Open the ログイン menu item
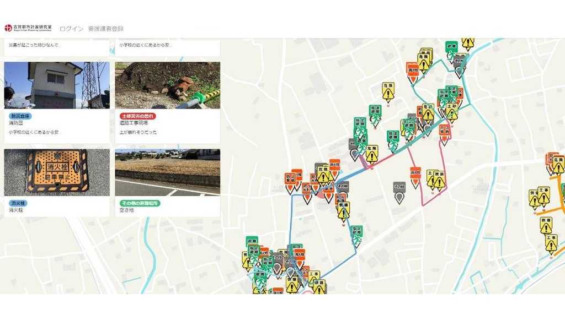565x315 pixels. pyautogui.click(x=71, y=29)
